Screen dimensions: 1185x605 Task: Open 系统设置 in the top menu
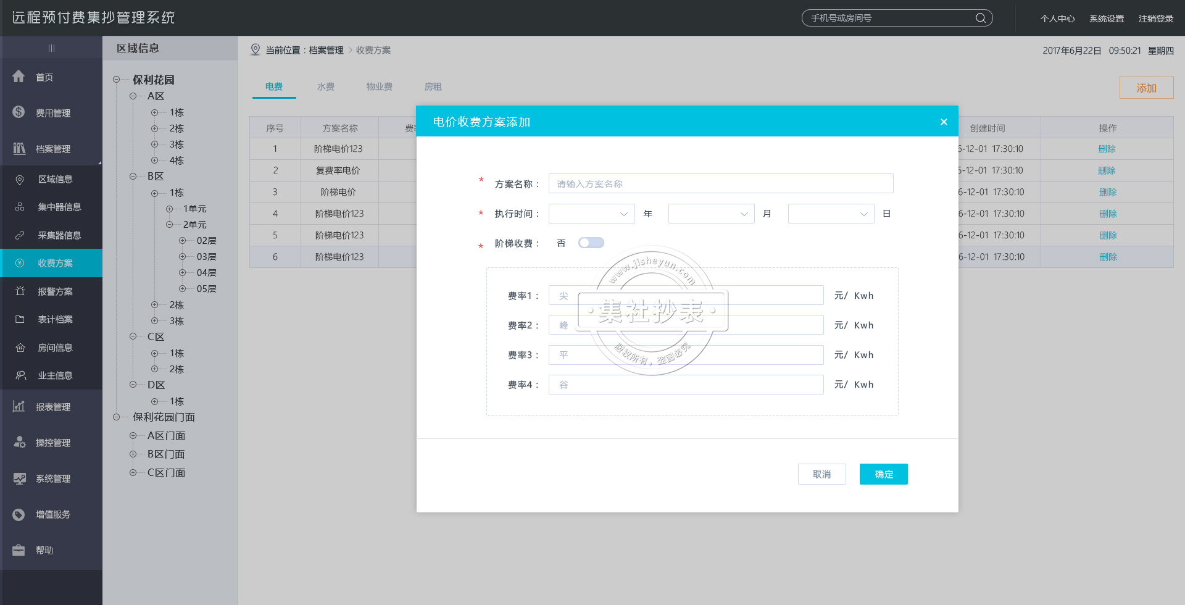(1107, 18)
